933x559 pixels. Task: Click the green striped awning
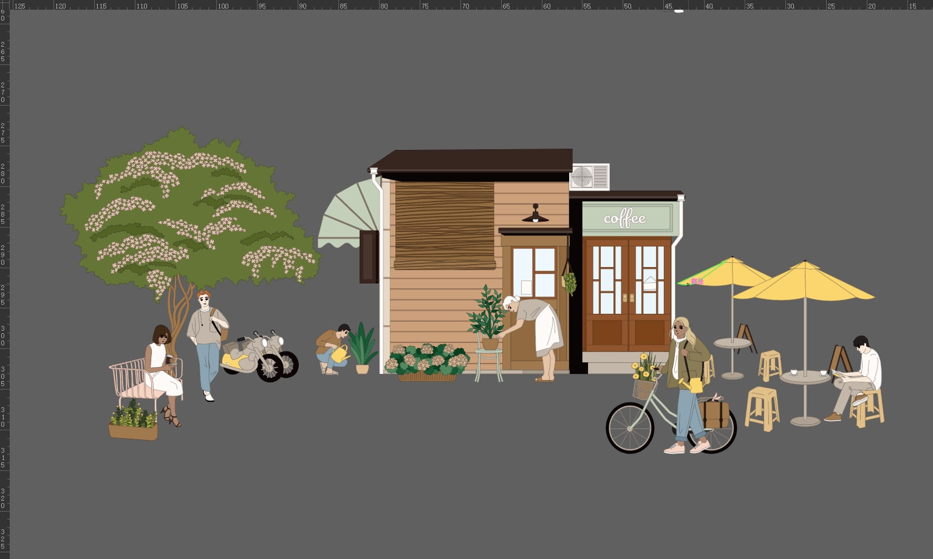[x=347, y=219]
